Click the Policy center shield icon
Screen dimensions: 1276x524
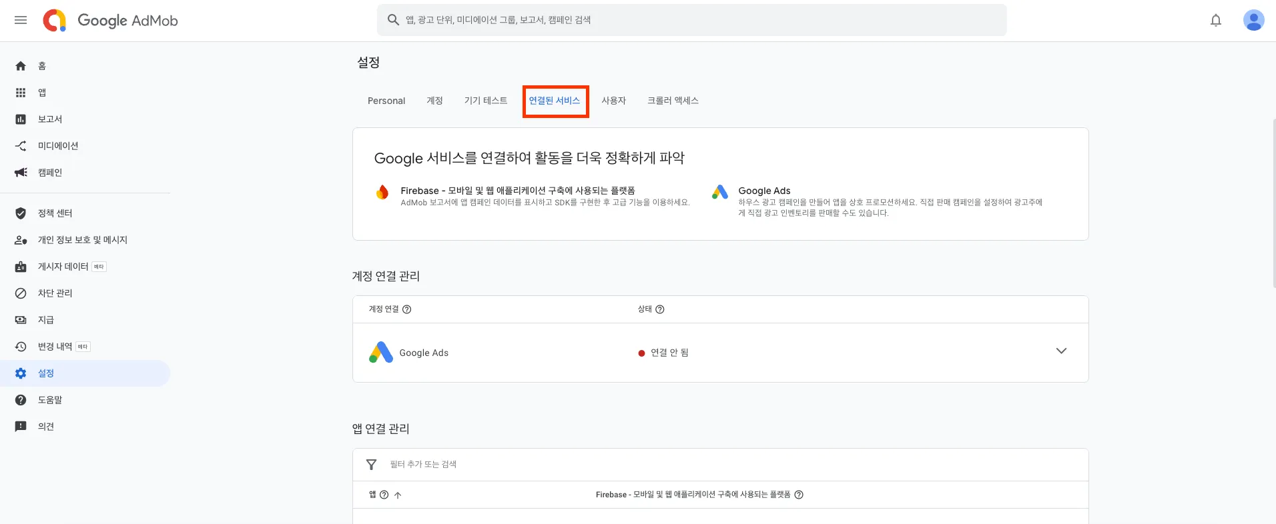click(x=21, y=213)
